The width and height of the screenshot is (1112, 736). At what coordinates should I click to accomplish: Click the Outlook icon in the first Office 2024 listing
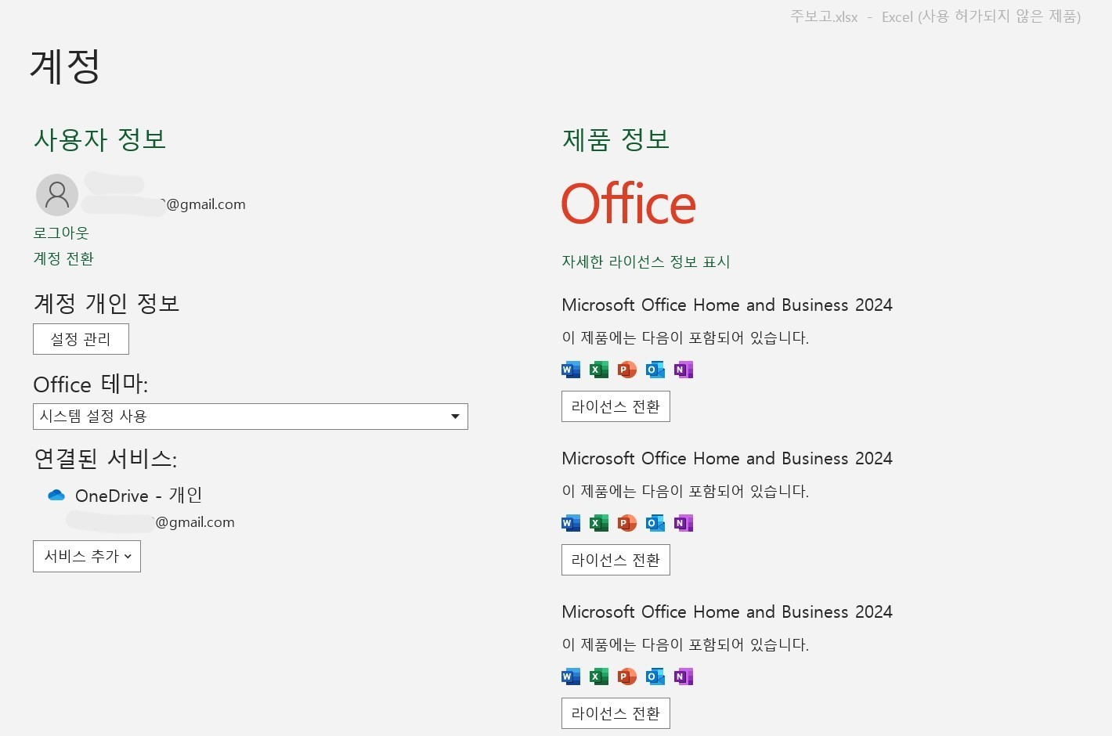(655, 370)
